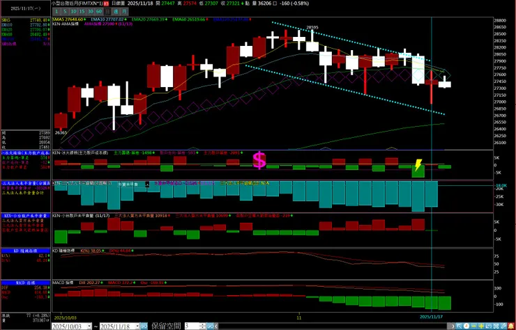
Task: Switch to the 60-minute timeframe
Action: (x=100, y=12)
